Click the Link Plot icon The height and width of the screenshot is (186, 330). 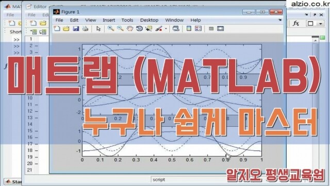click(x=176, y=28)
